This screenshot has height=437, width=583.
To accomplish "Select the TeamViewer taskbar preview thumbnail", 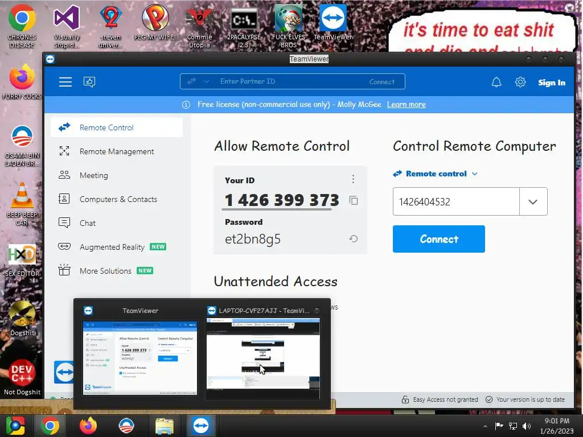I will (140, 357).
